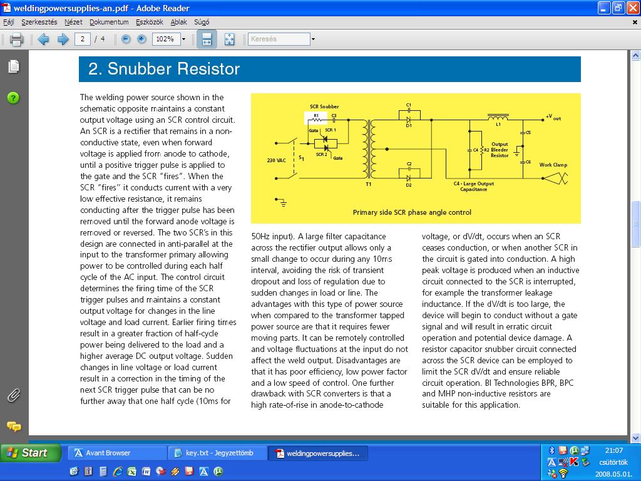Open the Comments panel in sidebar
The image size is (641, 481).
14,427
